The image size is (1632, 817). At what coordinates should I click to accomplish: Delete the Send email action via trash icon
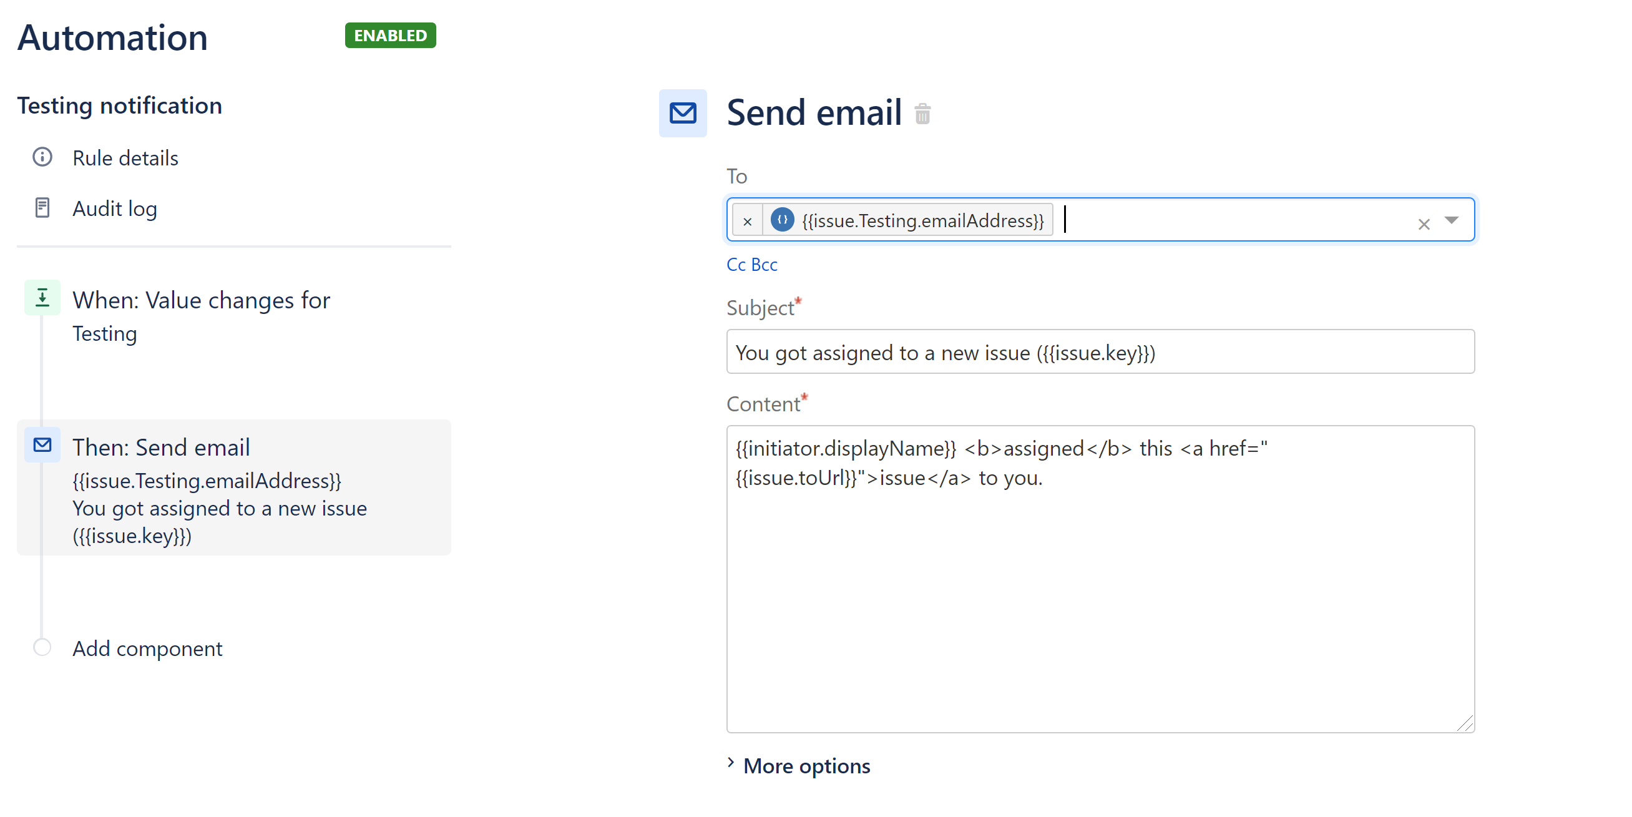coord(922,114)
